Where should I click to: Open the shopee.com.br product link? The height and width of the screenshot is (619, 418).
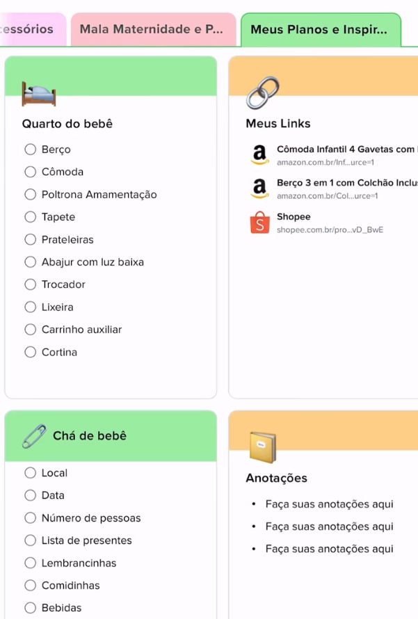[330, 230]
